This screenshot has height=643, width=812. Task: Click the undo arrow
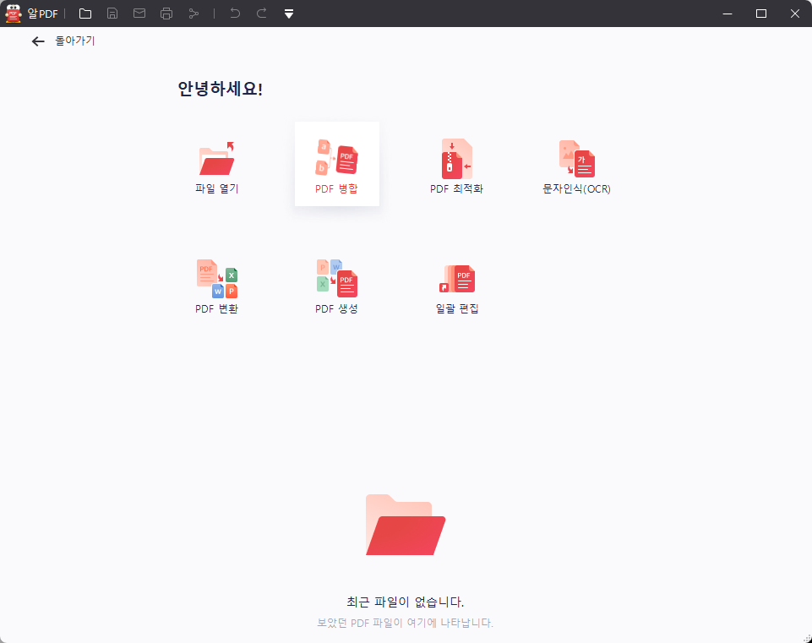[x=235, y=14]
